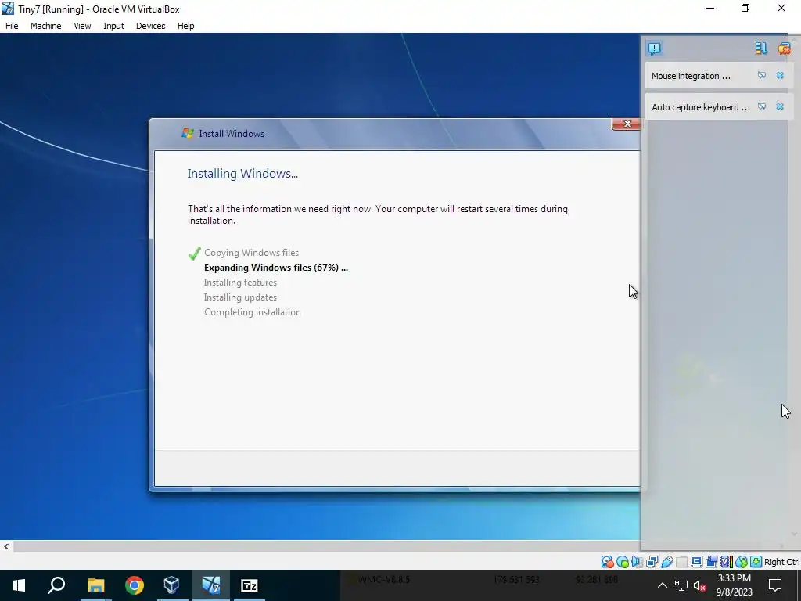
Task: Open the File menu
Action: [x=12, y=26]
